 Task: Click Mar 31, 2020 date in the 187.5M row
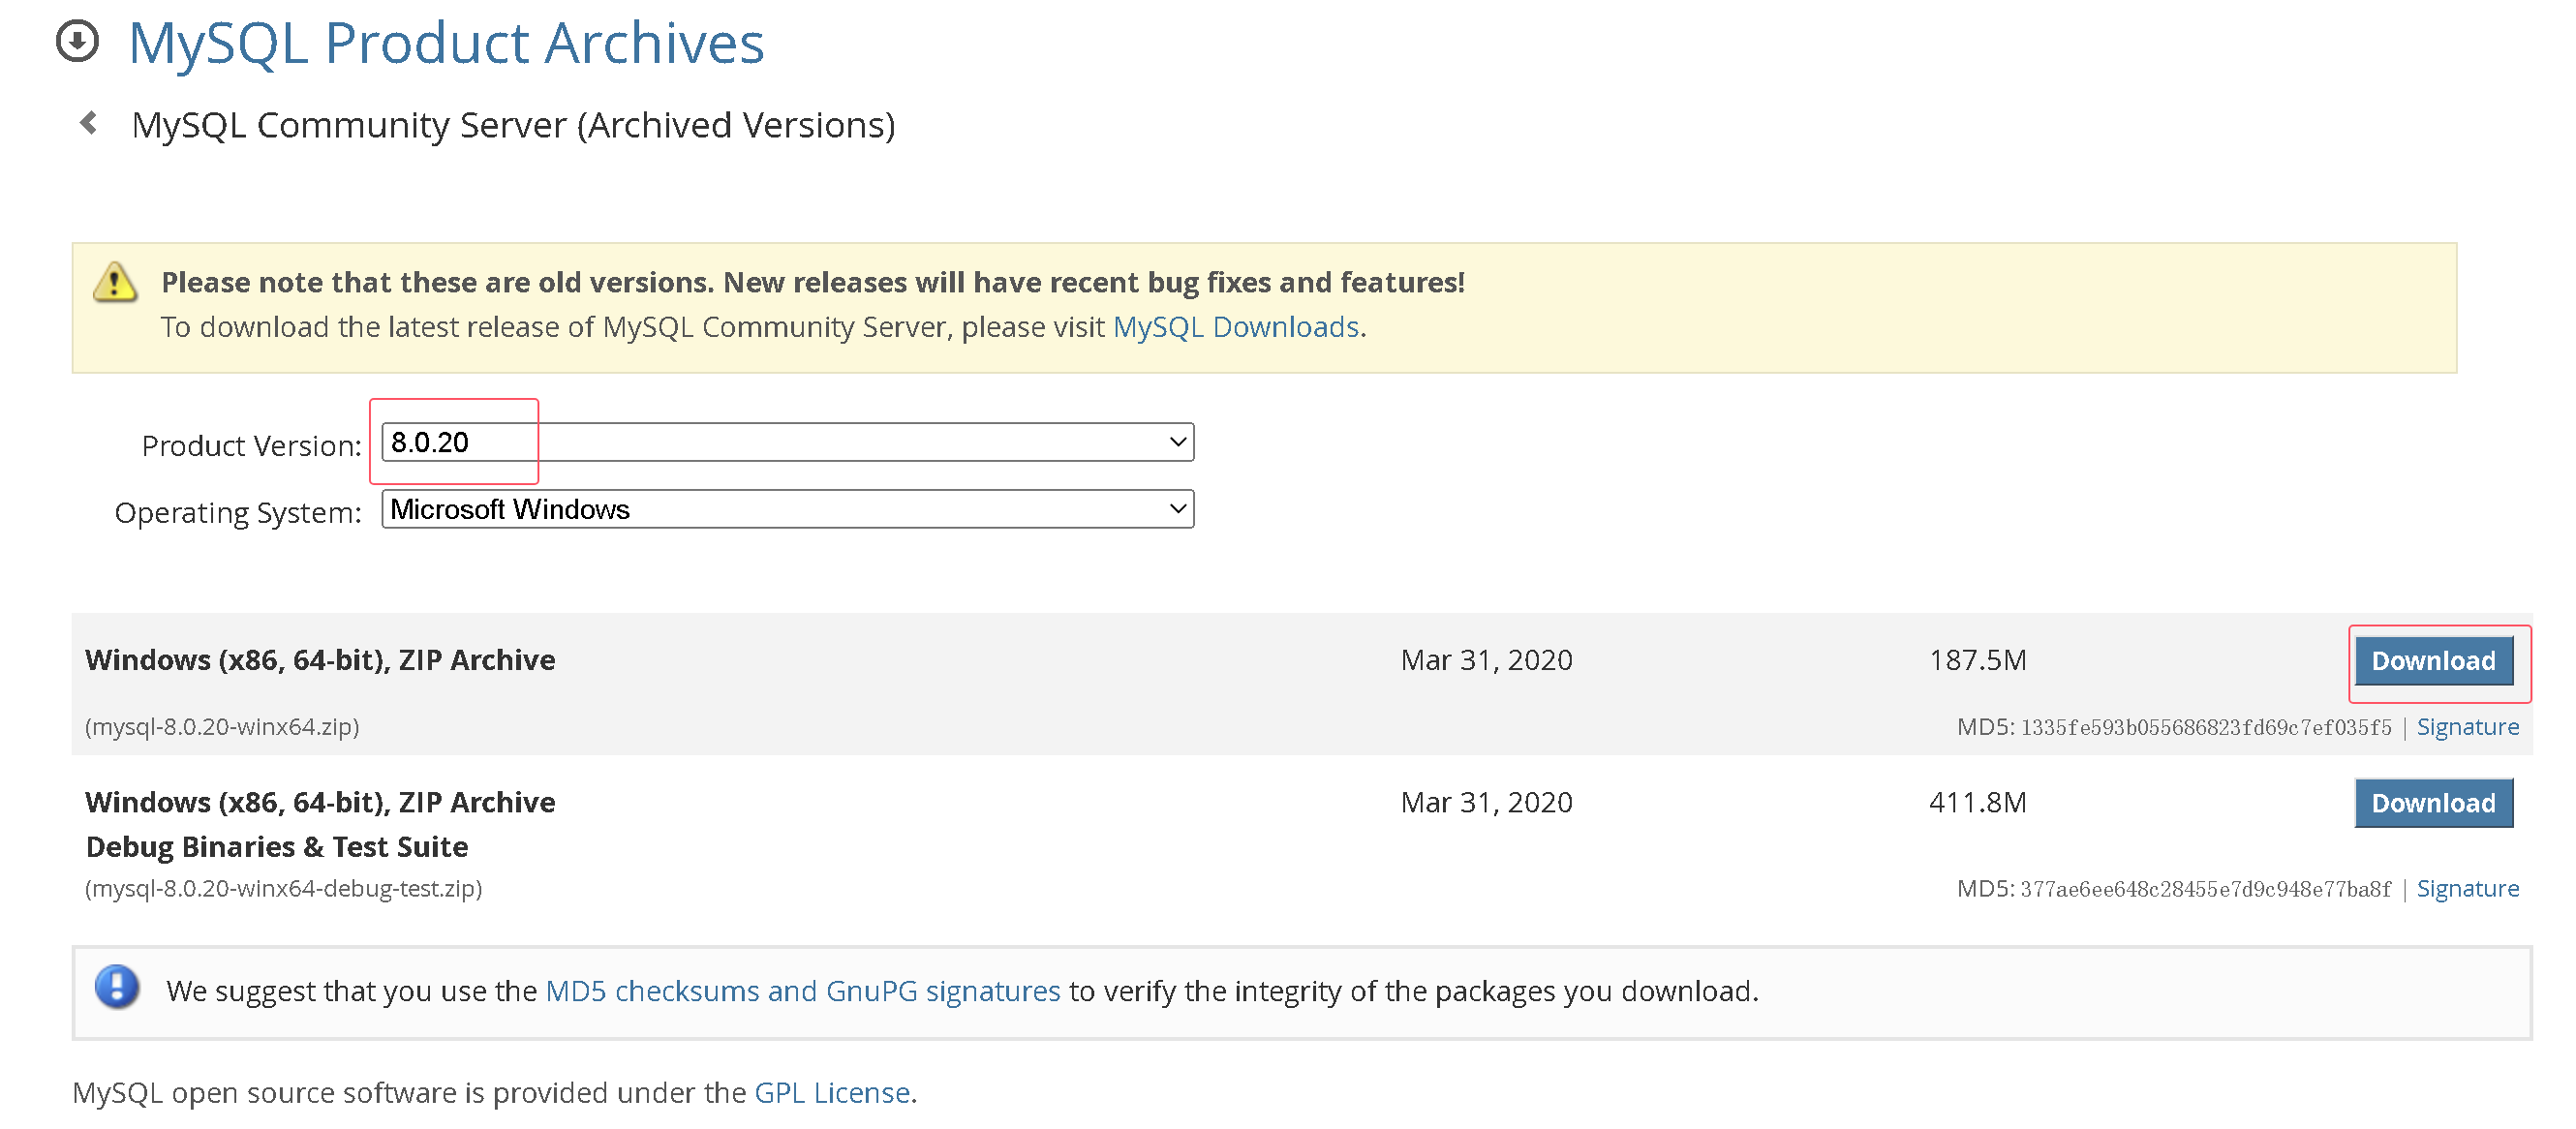click(x=1486, y=660)
